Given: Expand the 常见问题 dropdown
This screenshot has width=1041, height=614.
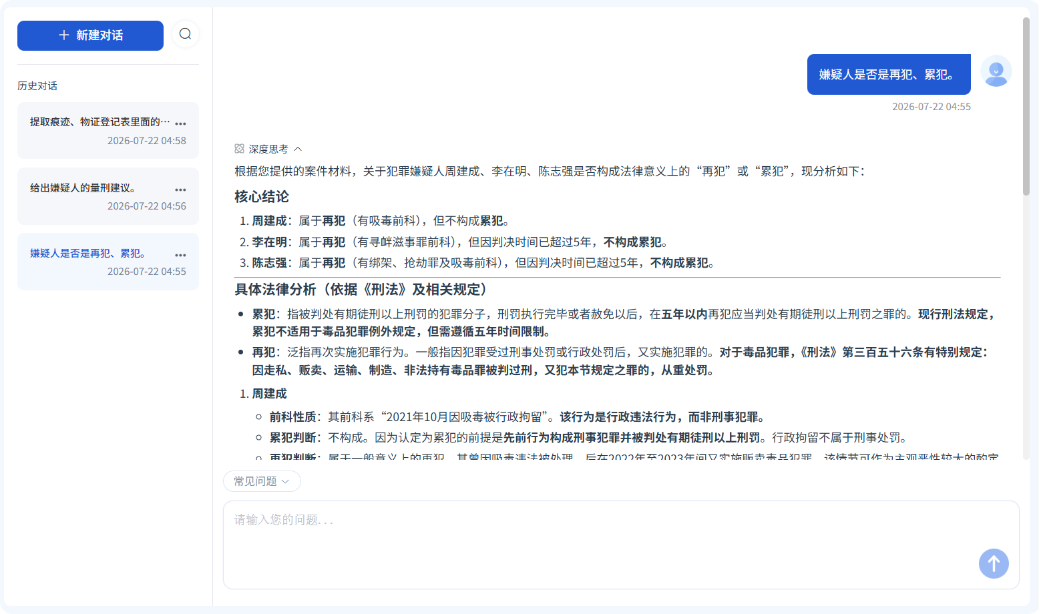Looking at the screenshot, I should click(x=262, y=481).
